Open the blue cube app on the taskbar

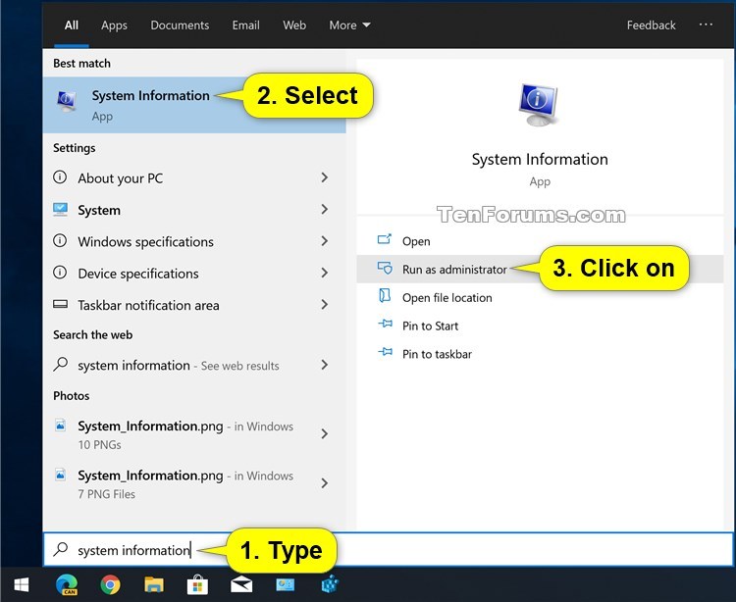click(x=330, y=584)
